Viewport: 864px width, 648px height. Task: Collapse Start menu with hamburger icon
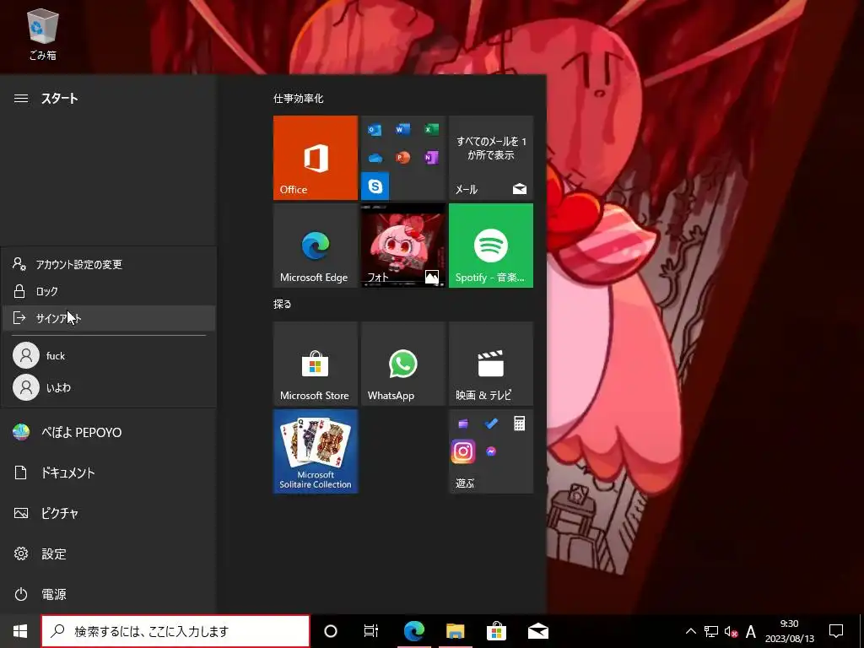click(21, 99)
